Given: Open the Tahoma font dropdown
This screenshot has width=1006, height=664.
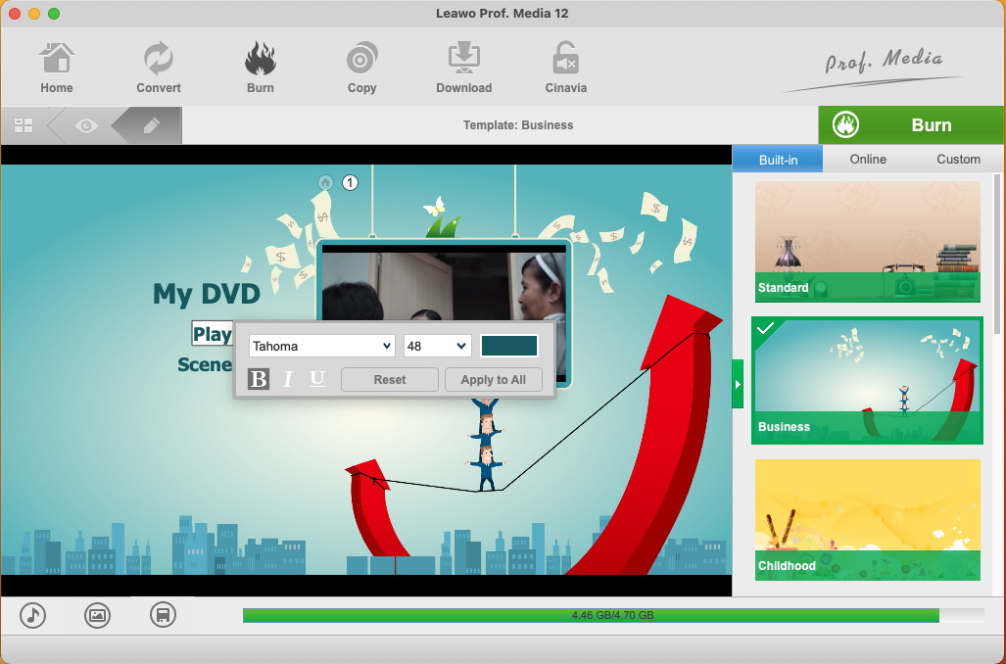Looking at the screenshot, I should (x=321, y=346).
